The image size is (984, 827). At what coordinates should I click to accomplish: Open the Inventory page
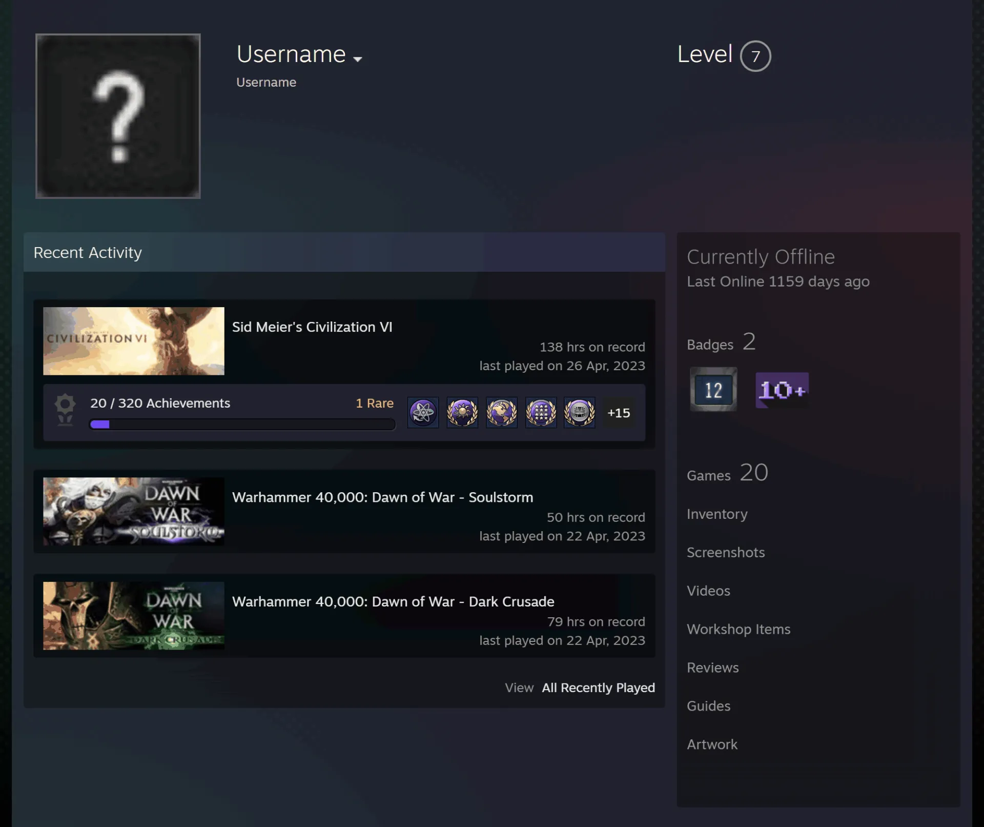717,514
